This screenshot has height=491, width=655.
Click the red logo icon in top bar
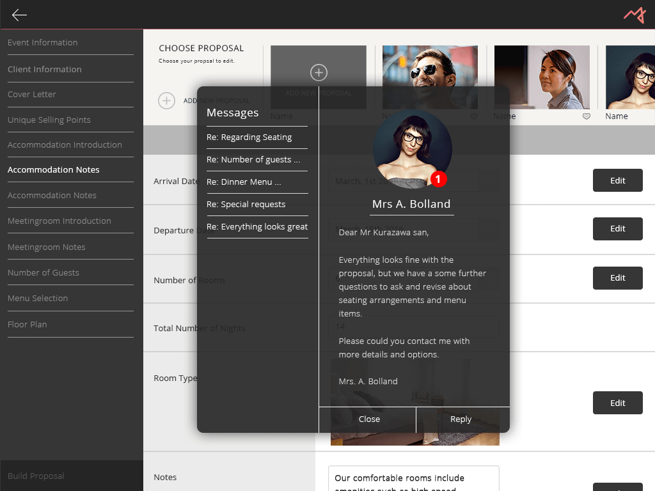coord(635,15)
